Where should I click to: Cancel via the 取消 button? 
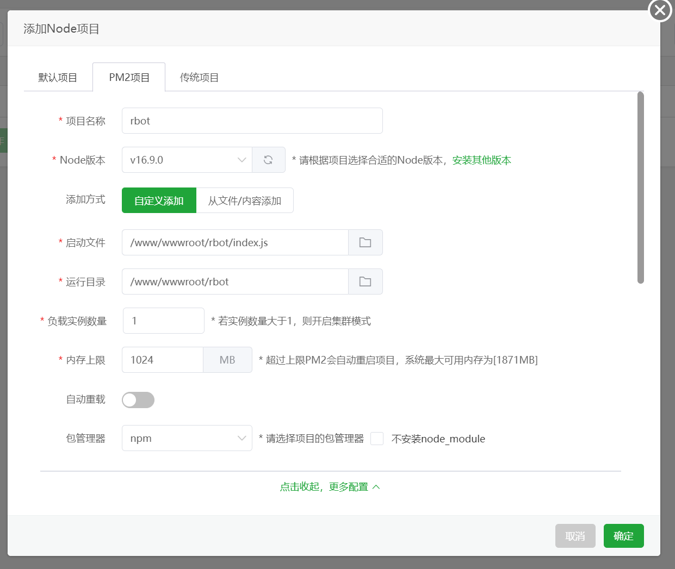click(575, 535)
